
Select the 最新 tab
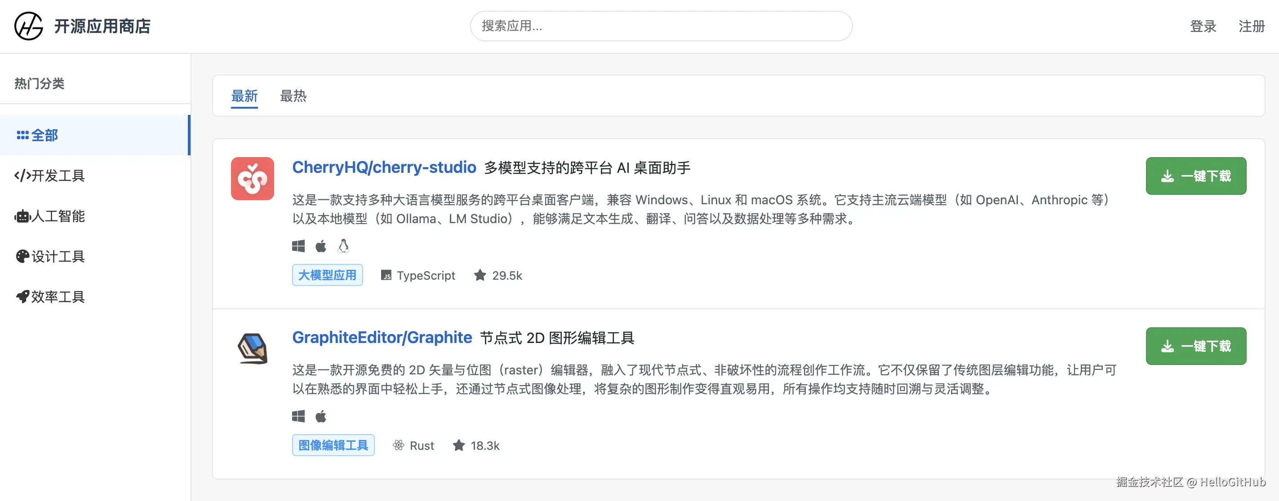(x=244, y=96)
